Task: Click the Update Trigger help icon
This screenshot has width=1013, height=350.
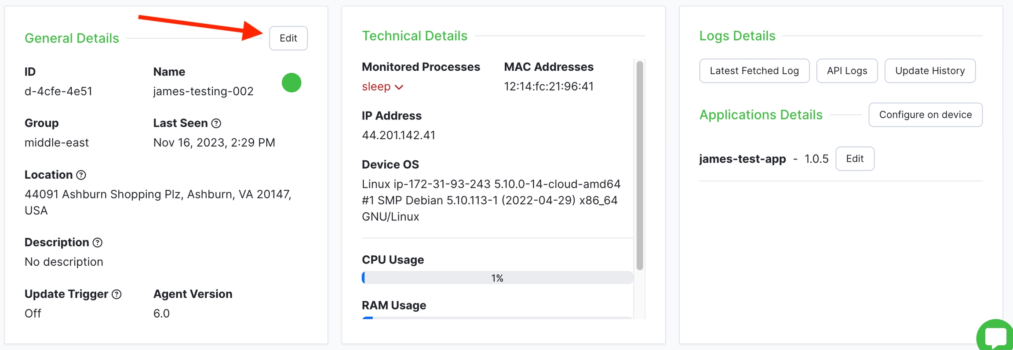Action: [117, 294]
